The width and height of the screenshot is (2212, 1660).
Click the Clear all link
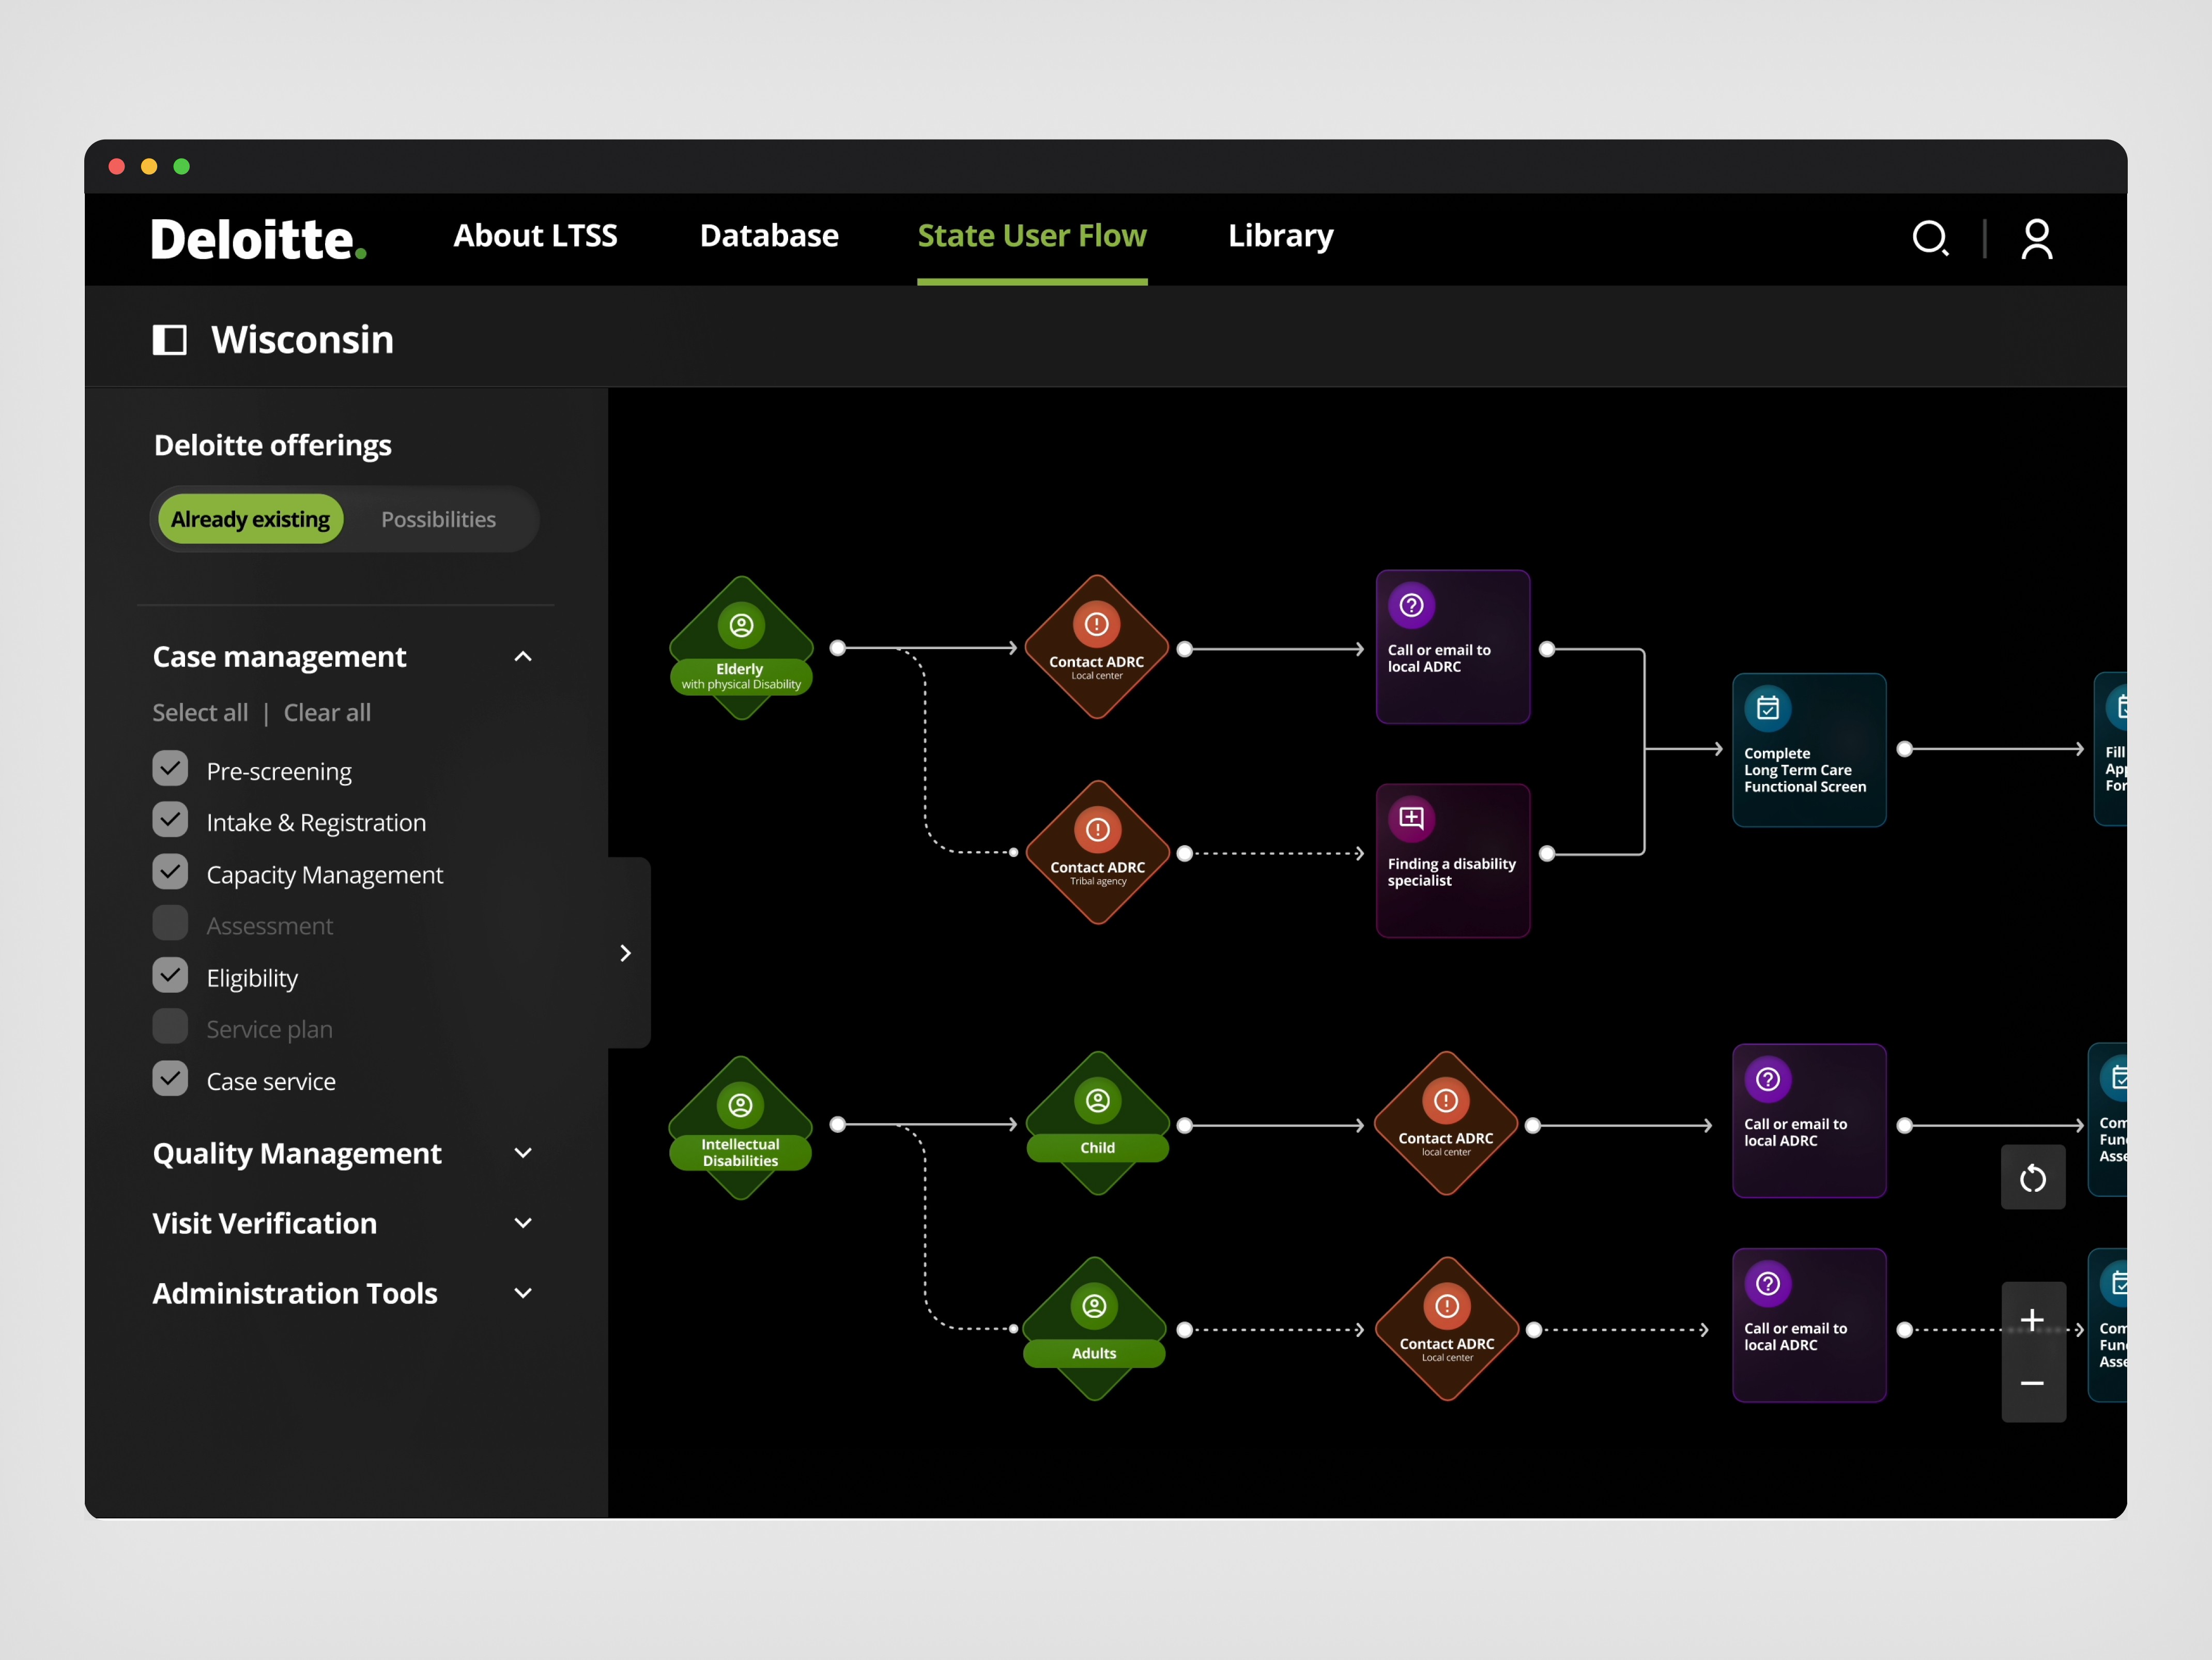pyautogui.click(x=327, y=713)
